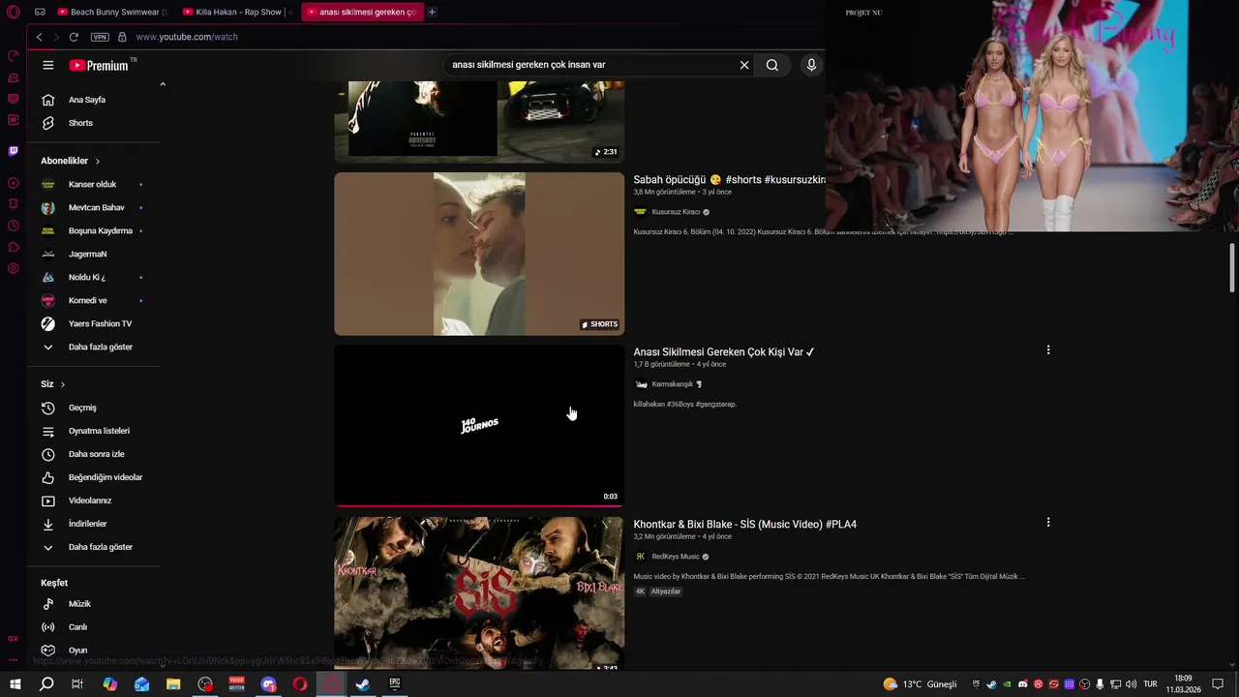The image size is (1239, 697).
Task: Open JagermaN channel subscription
Action: pyautogui.click(x=94, y=254)
